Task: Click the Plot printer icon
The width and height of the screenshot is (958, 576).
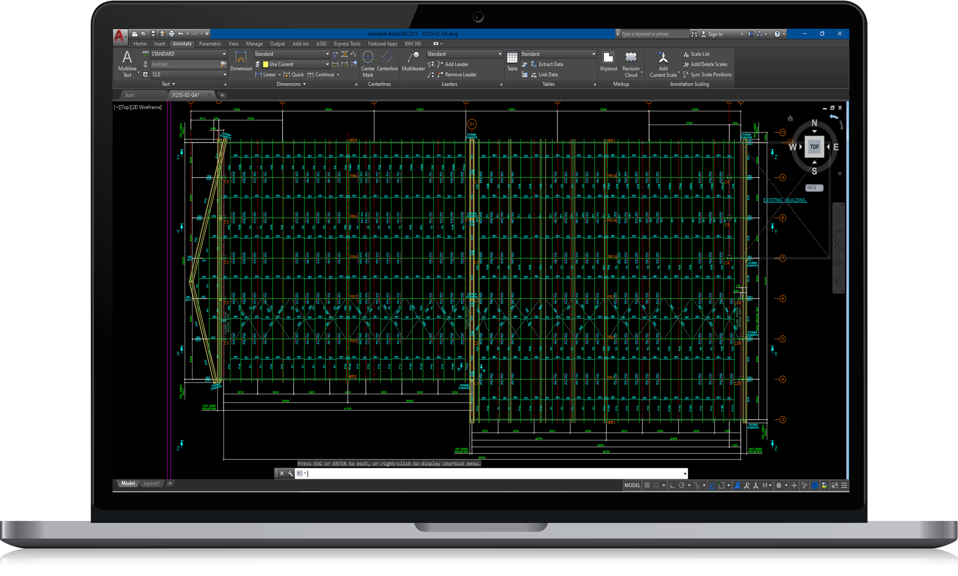Action: [x=172, y=34]
